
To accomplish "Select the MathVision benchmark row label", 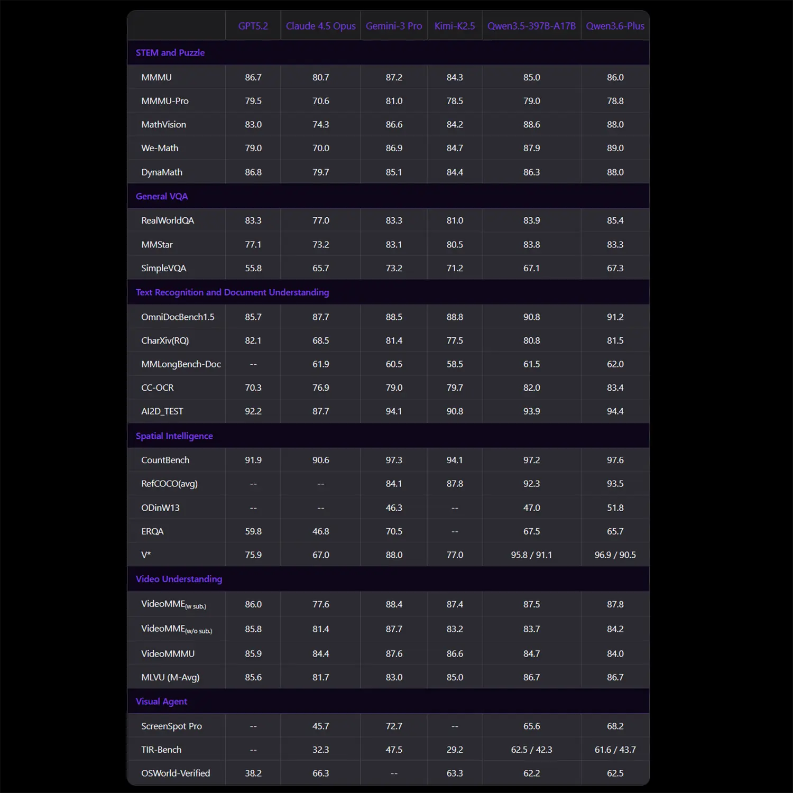I will coord(163,125).
